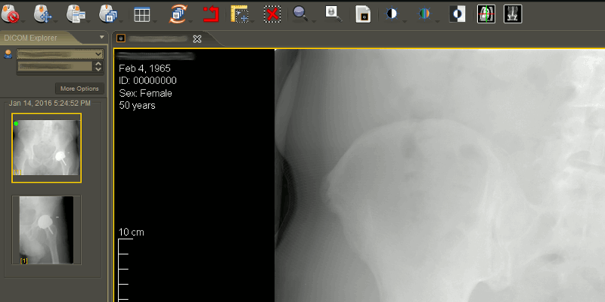Open the grid layout icon
This screenshot has height=302, width=605.
[141, 14]
